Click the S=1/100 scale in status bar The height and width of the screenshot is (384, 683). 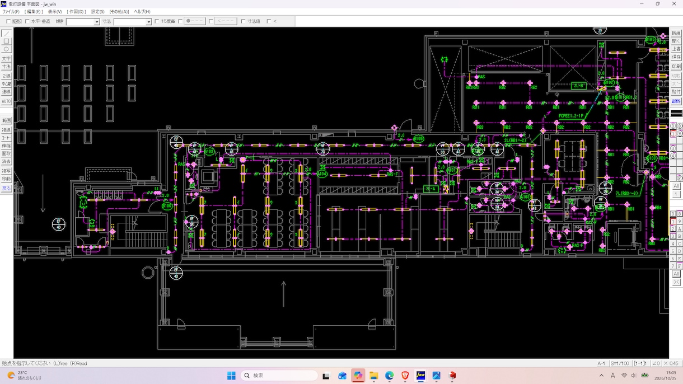620,363
